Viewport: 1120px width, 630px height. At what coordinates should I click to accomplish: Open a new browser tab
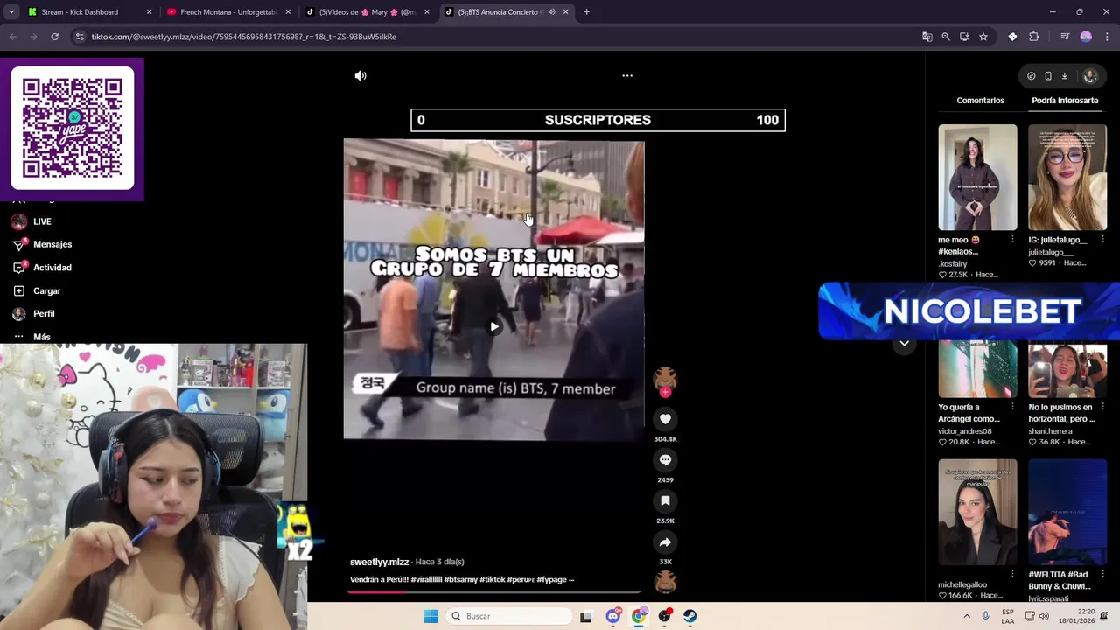(586, 12)
